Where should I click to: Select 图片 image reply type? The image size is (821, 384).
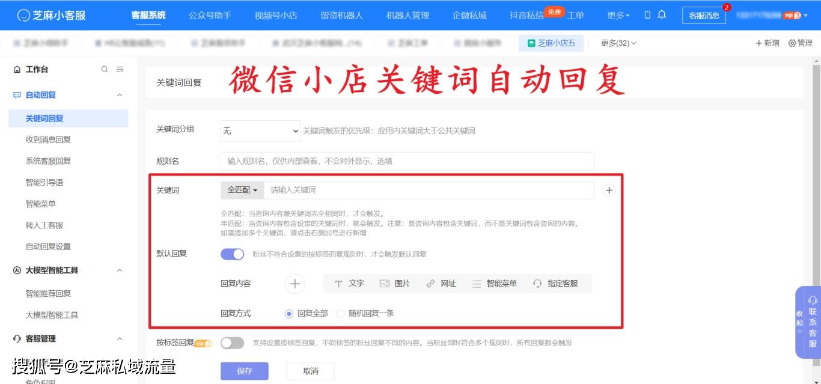(x=395, y=284)
